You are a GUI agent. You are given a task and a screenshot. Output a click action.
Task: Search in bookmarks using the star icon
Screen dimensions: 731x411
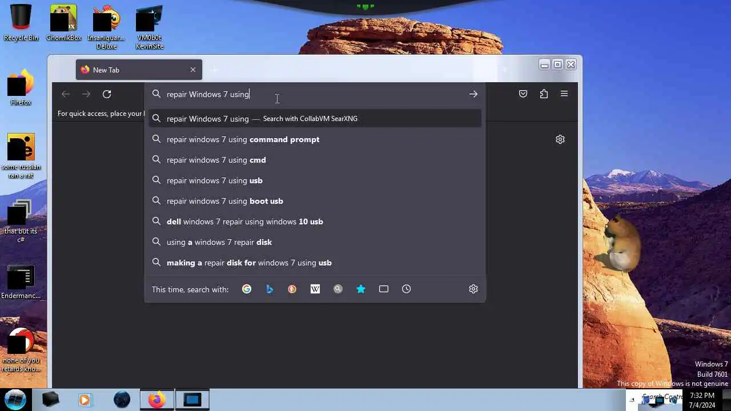click(x=361, y=289)
